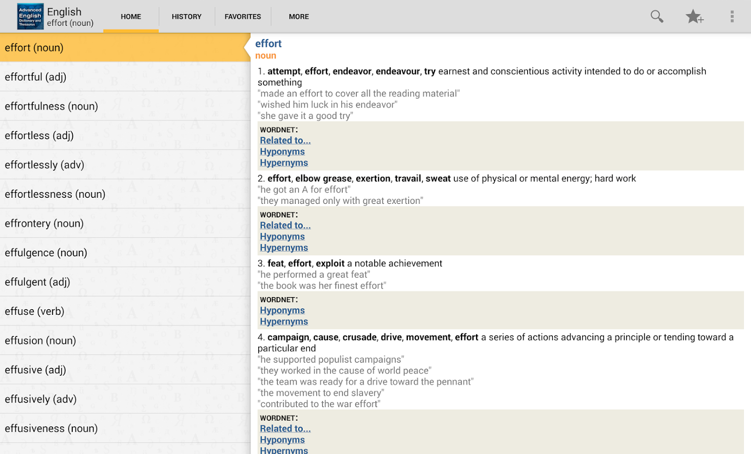Image resolution: width=751 pixels, height=454 pixels.
Task: Open "Related to..." for the exertion sense
Action: point(285,225)
